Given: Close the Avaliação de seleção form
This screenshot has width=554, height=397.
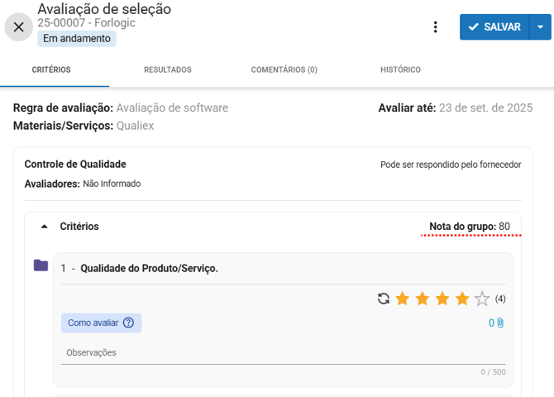Looking at the screenshot, I should coord(19,27).
